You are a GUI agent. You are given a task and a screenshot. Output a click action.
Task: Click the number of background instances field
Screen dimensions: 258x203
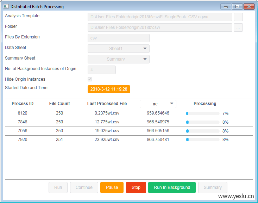[102, 70]
